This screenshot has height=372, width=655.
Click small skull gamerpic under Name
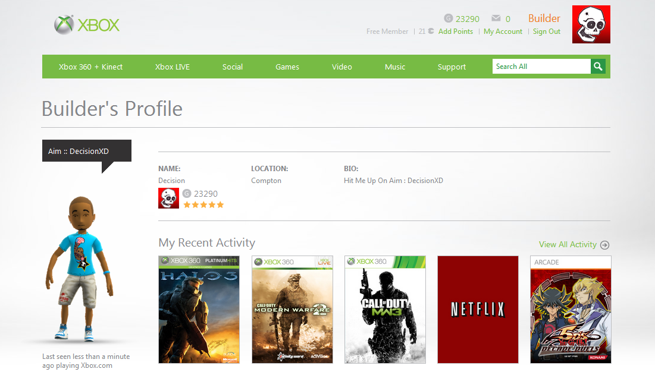(169, 198)
